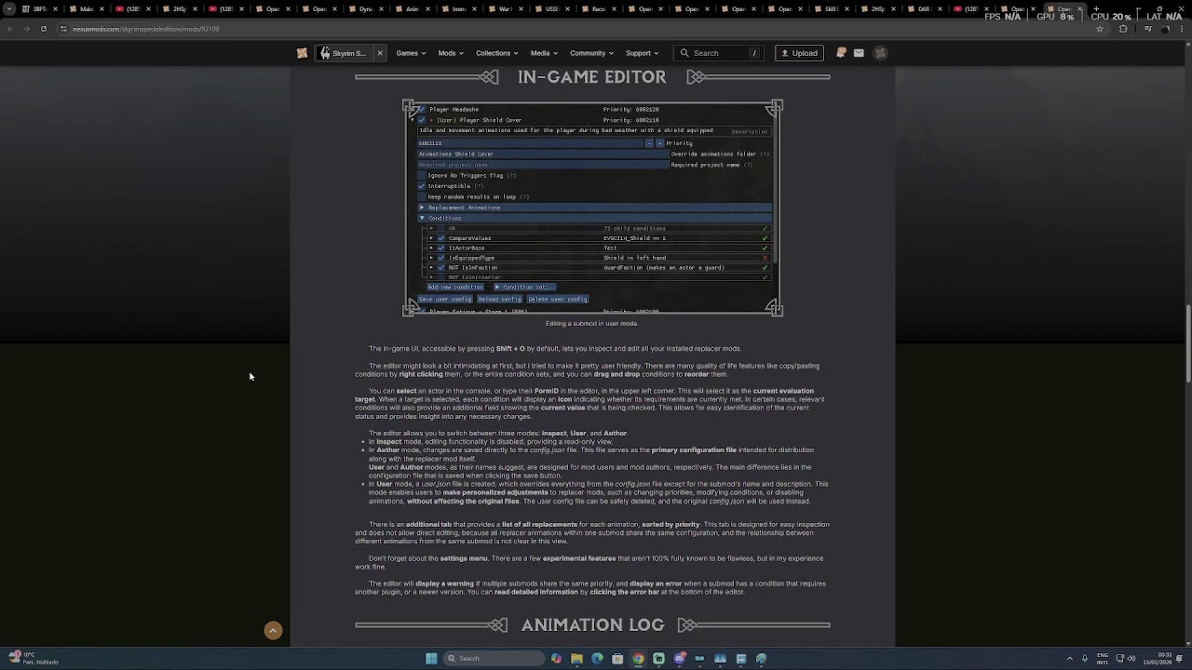Image resolution: width=1192 pixels, height=670 pixels.
Task: Click the Add new condition button
Action: pos(455,288)
